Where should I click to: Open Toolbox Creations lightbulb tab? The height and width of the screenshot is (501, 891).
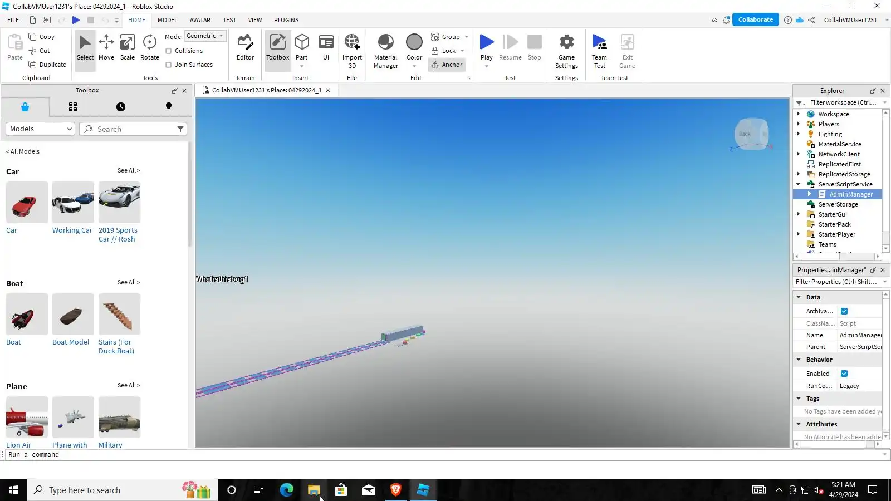[169, 107]
